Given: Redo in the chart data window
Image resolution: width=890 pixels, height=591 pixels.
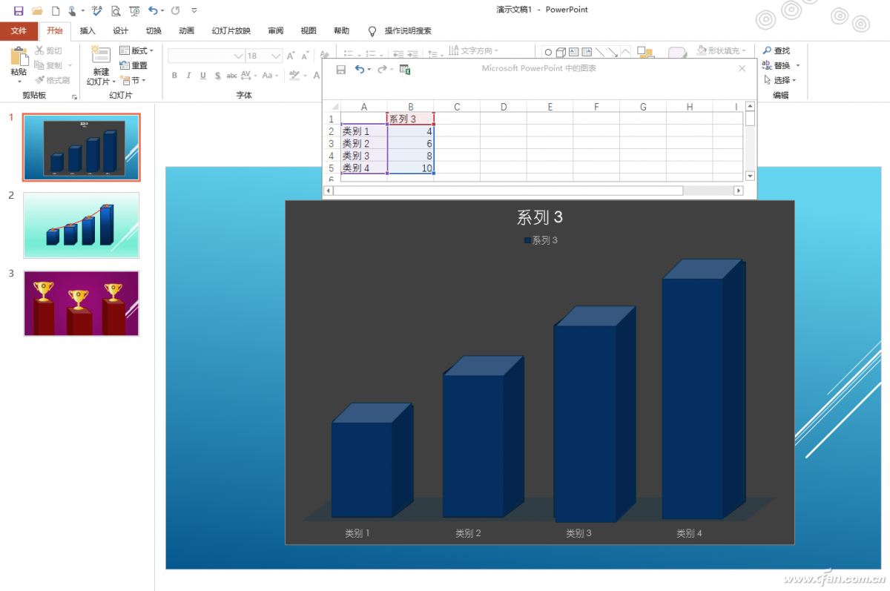Looking at the screenshot, I should point(382,69).
